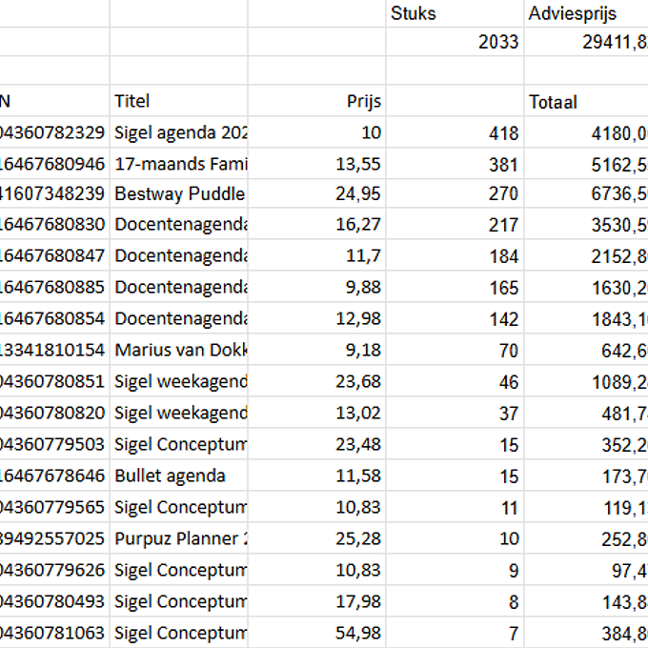Select the Stuks column header cell
Viewport: 648px width, 648px height.
click(x=455, y=13)
